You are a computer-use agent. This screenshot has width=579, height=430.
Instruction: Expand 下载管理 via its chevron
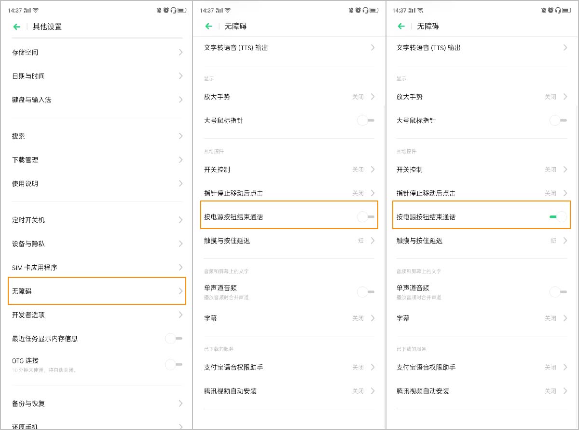[180, 160]
